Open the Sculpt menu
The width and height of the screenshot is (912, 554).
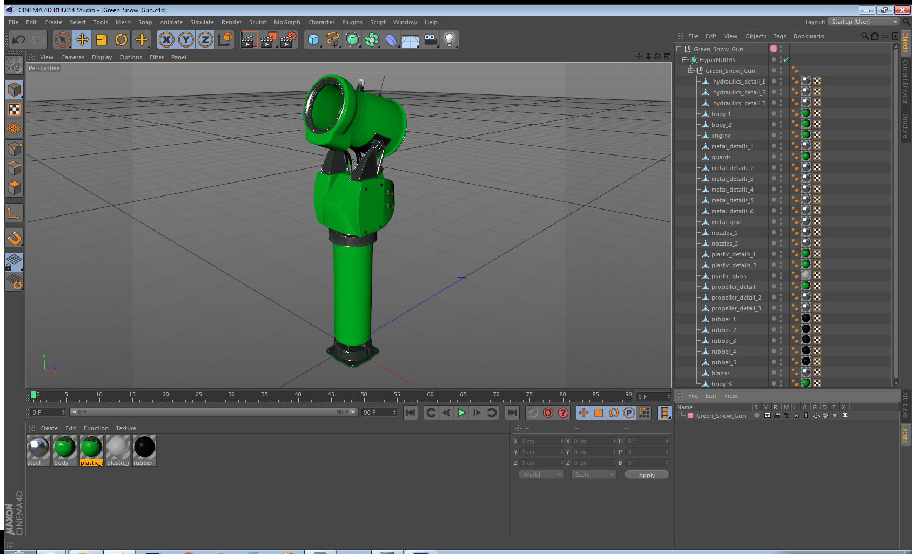pyautogui.click(x=258, y=22)
